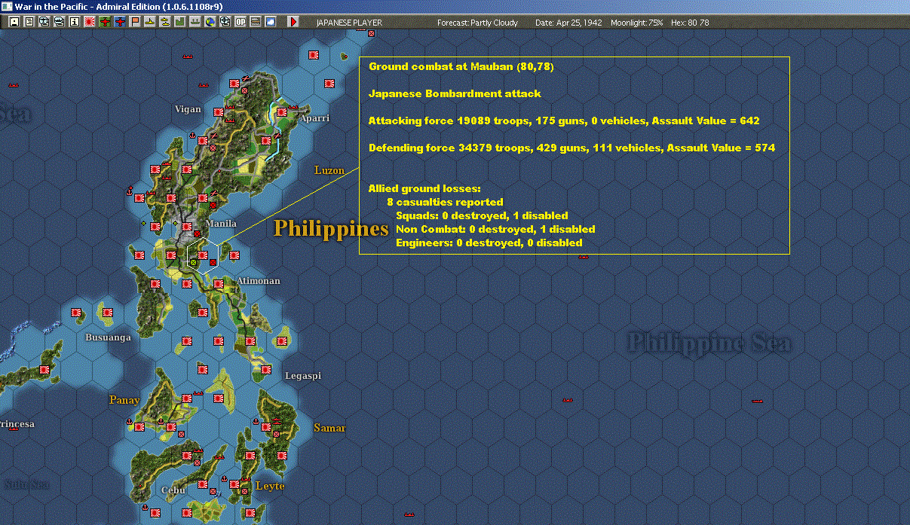Click the Manila city label

pos(221,224)
